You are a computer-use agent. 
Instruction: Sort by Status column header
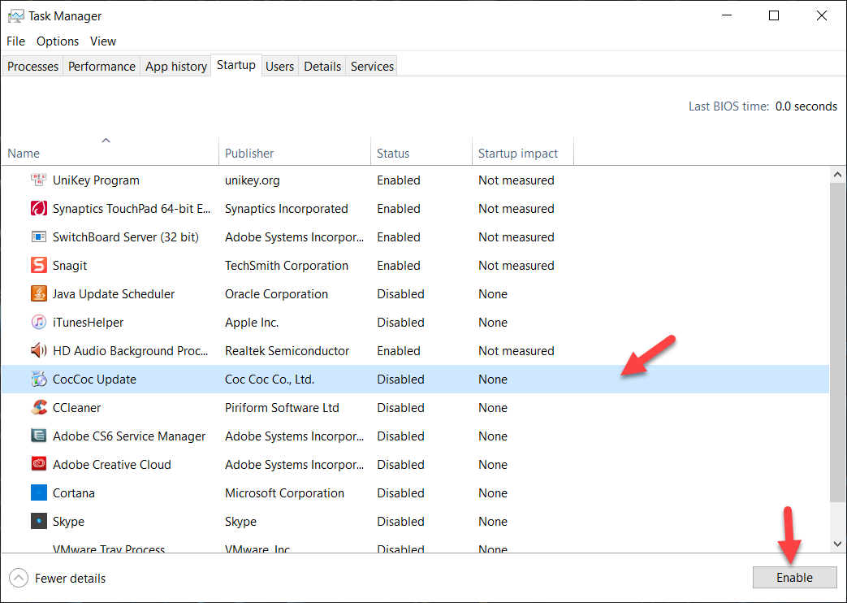[x=393, y=154]
